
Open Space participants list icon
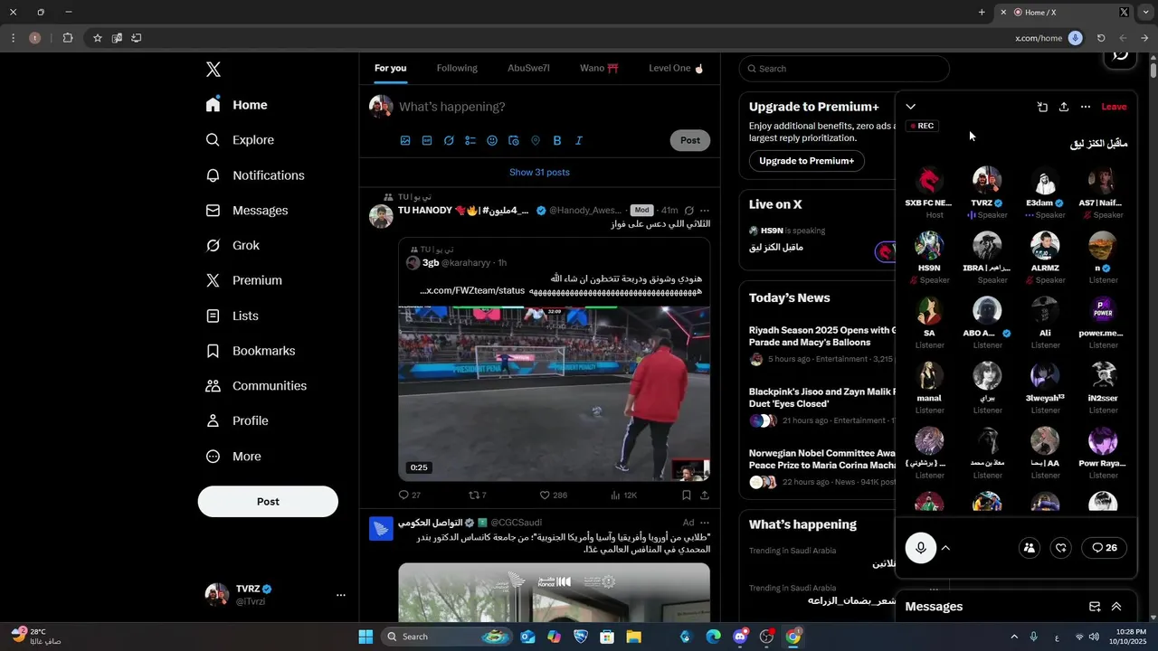click(x=1030, y=548)
